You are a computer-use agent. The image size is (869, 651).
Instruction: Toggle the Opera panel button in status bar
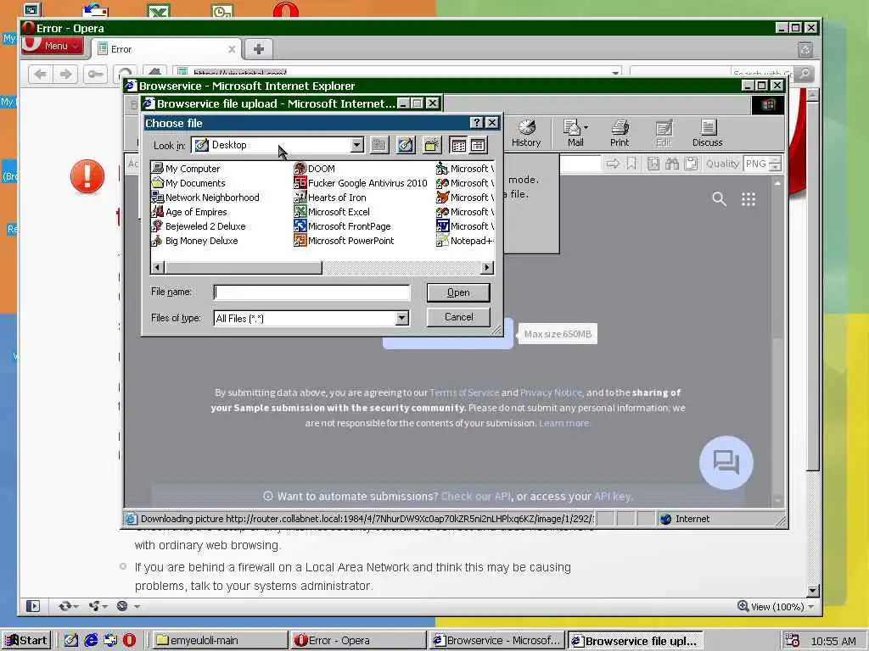33,606
